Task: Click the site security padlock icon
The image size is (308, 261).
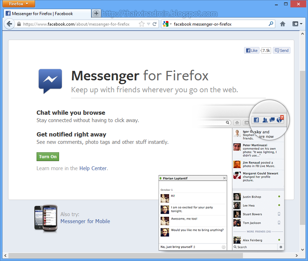Action: [19, 24]
